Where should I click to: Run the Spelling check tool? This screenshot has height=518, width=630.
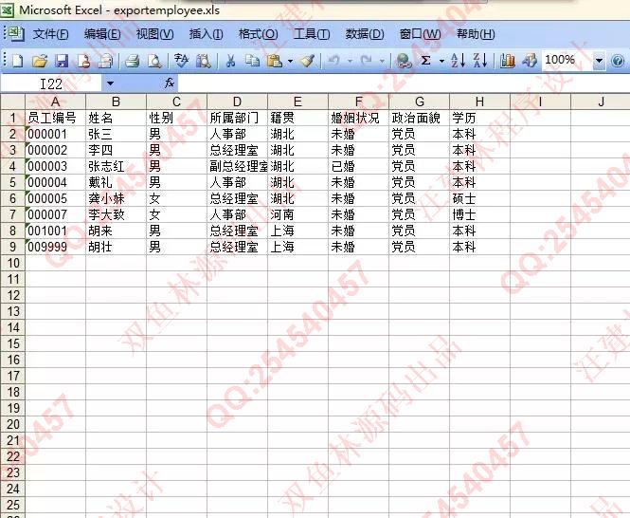(x=181, y=61)
